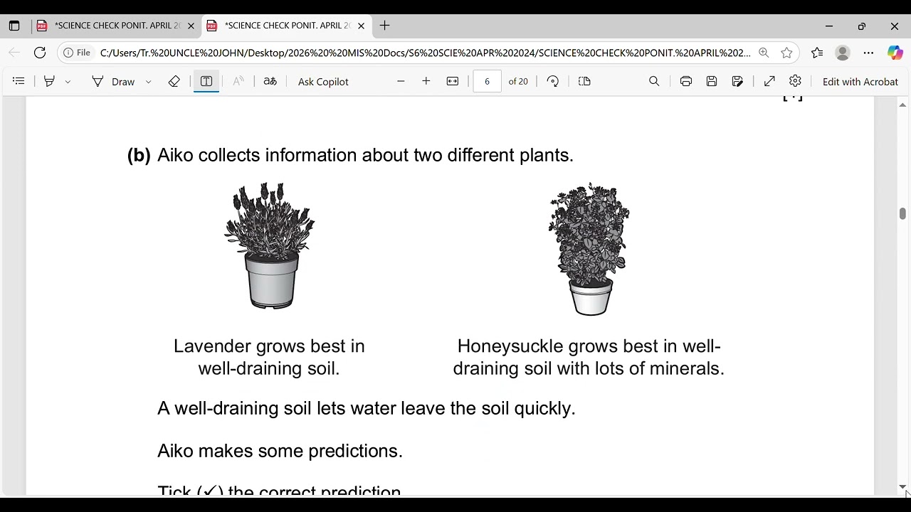Viewport: 911px width, 512px height.
Task: Restore down the Edge browser window
Action: 862,26
